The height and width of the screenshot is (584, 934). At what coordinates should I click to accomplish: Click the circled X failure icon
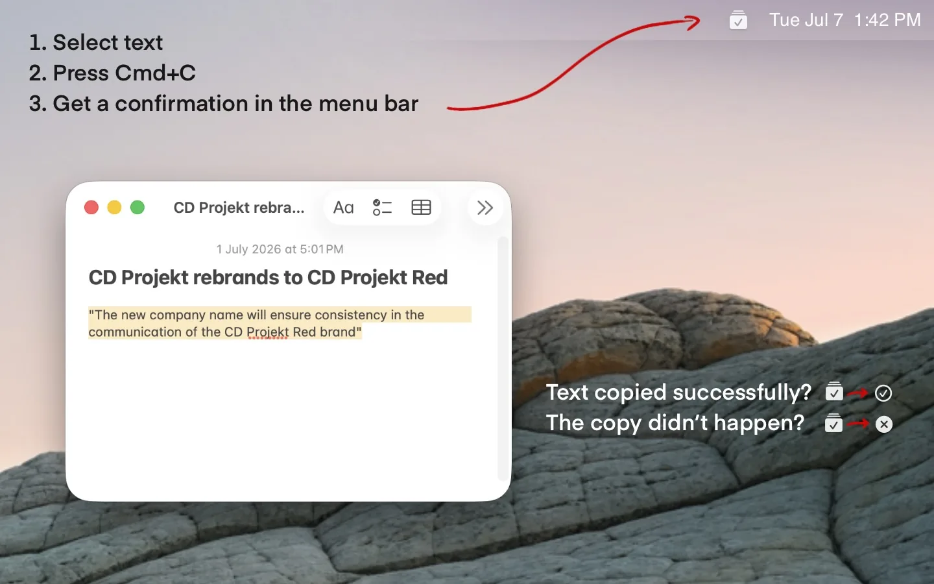click(884, 424)
